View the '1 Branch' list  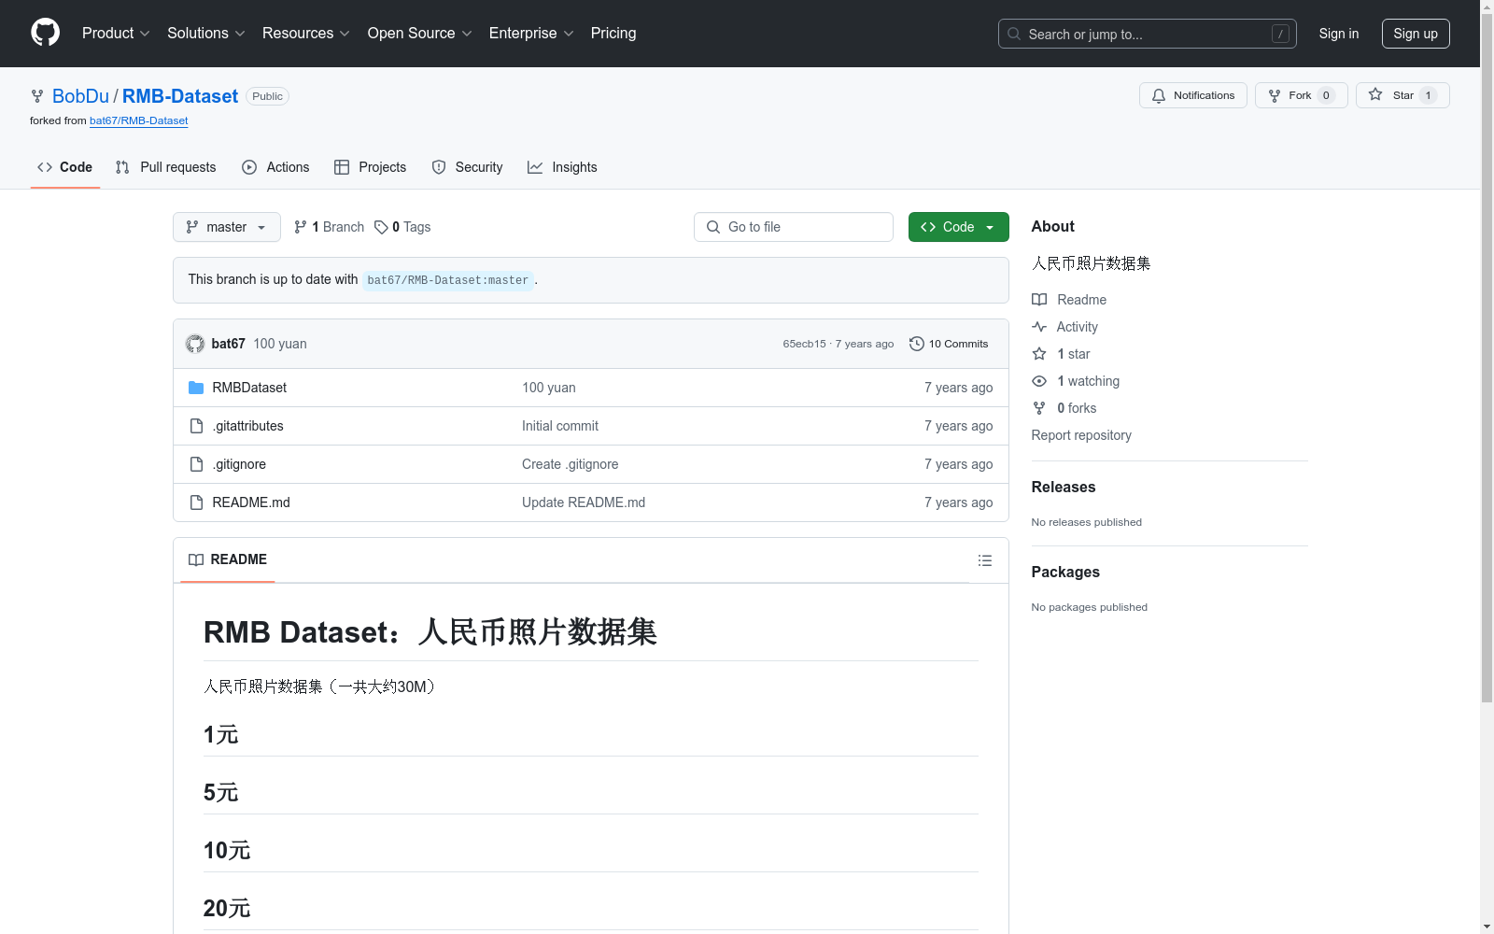(x=329, y=227)
